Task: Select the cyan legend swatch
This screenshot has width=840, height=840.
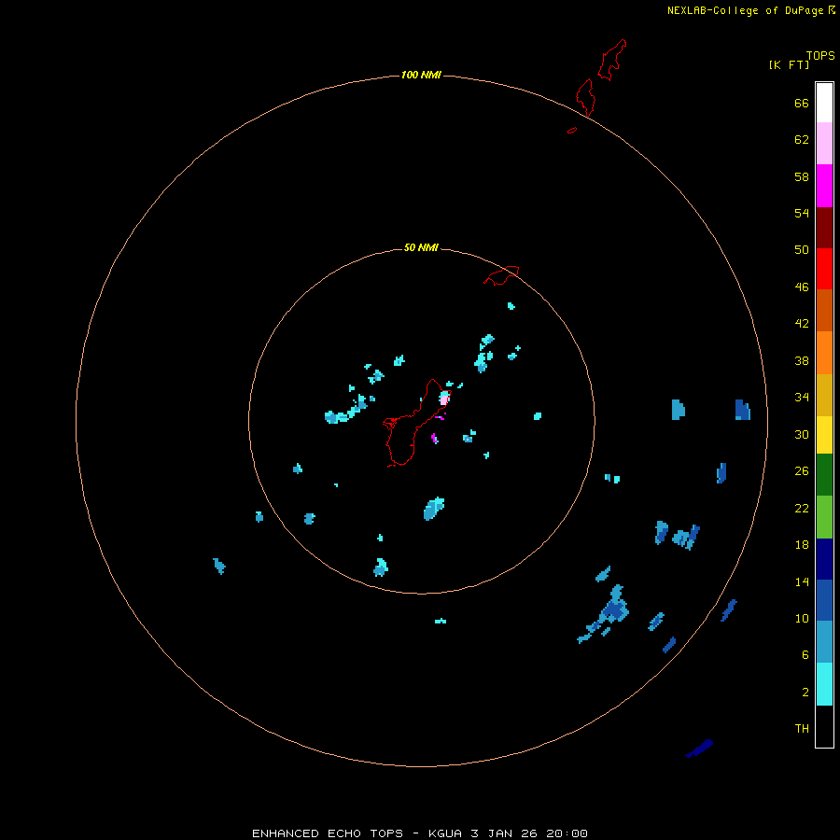Action: click(x=824, y=684)
